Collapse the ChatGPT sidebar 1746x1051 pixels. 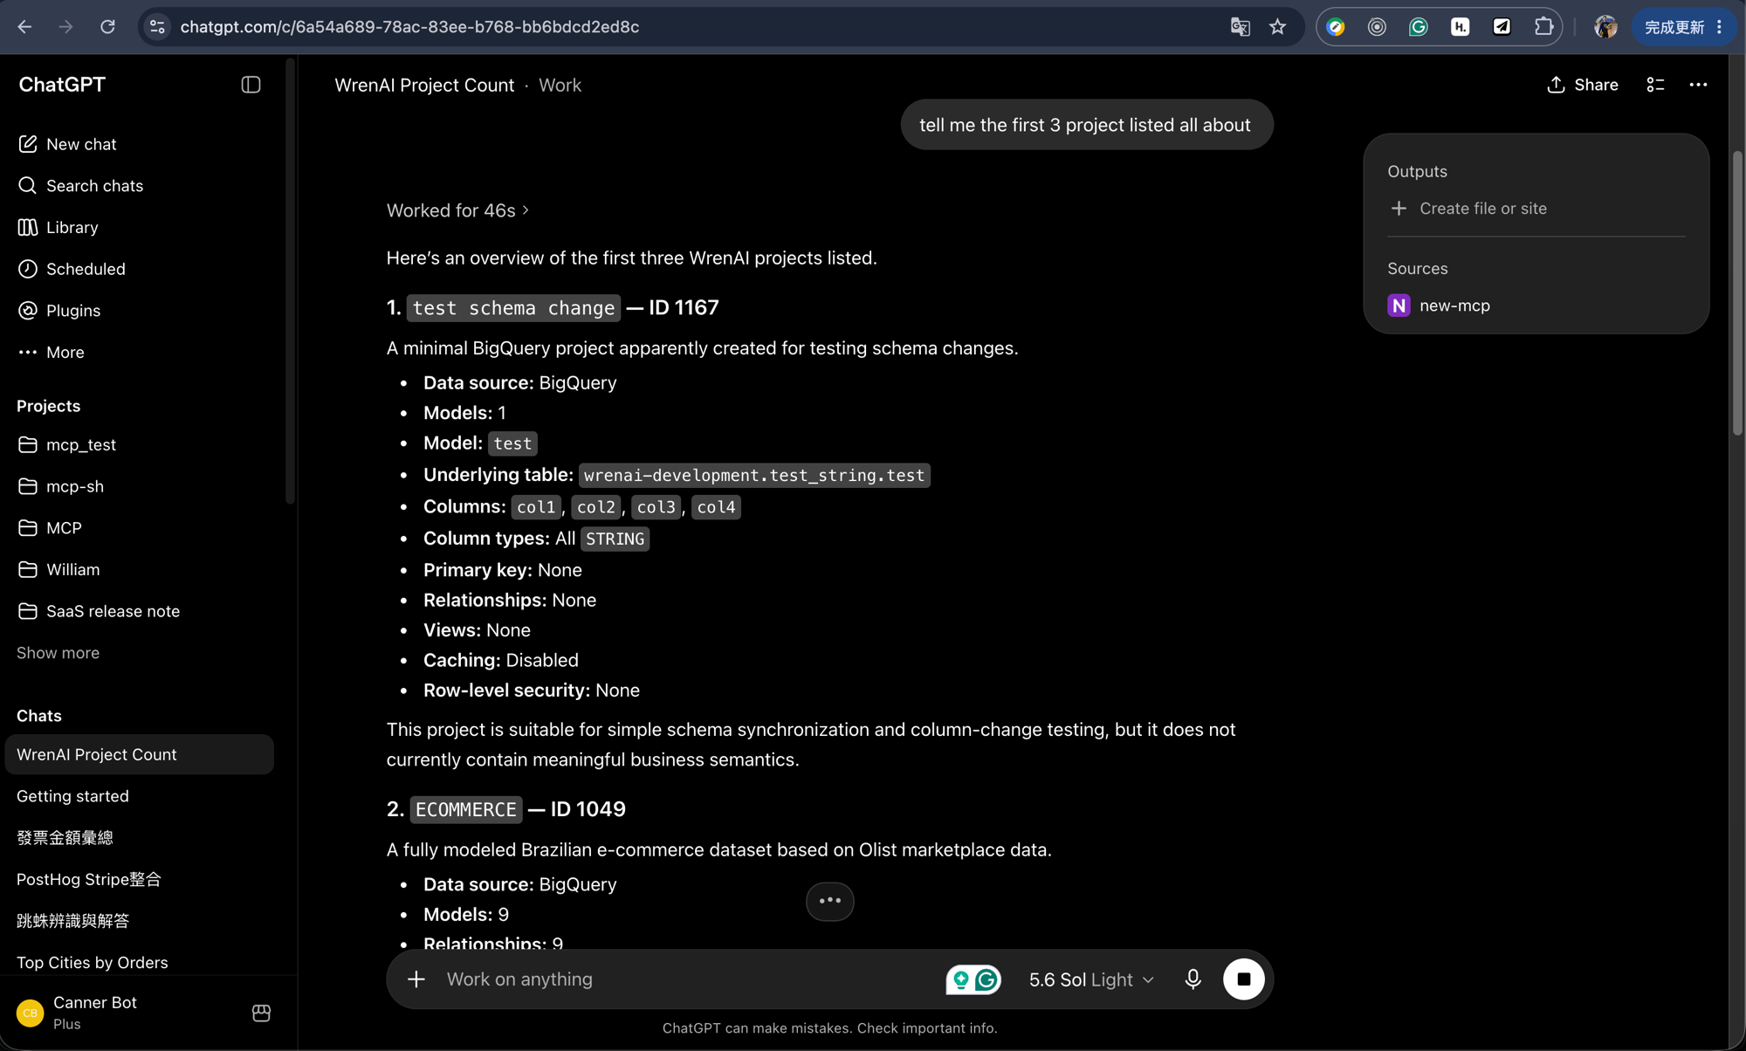(x=251, y=85)
